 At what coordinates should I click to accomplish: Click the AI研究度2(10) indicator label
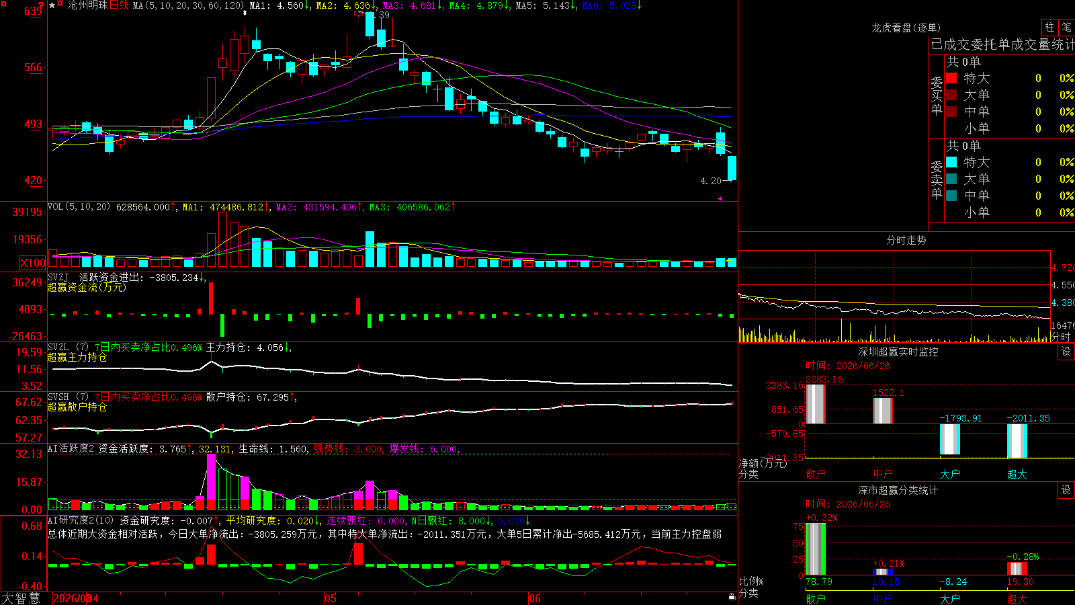coord(81,521)
